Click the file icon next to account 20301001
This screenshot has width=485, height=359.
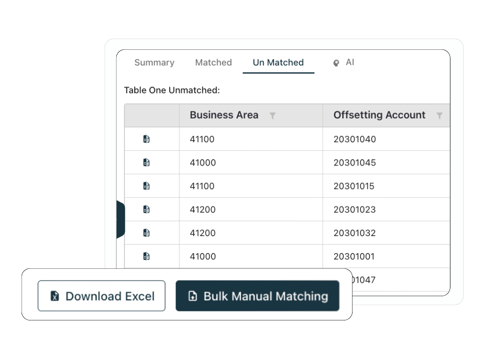click(x=145, y=256)
